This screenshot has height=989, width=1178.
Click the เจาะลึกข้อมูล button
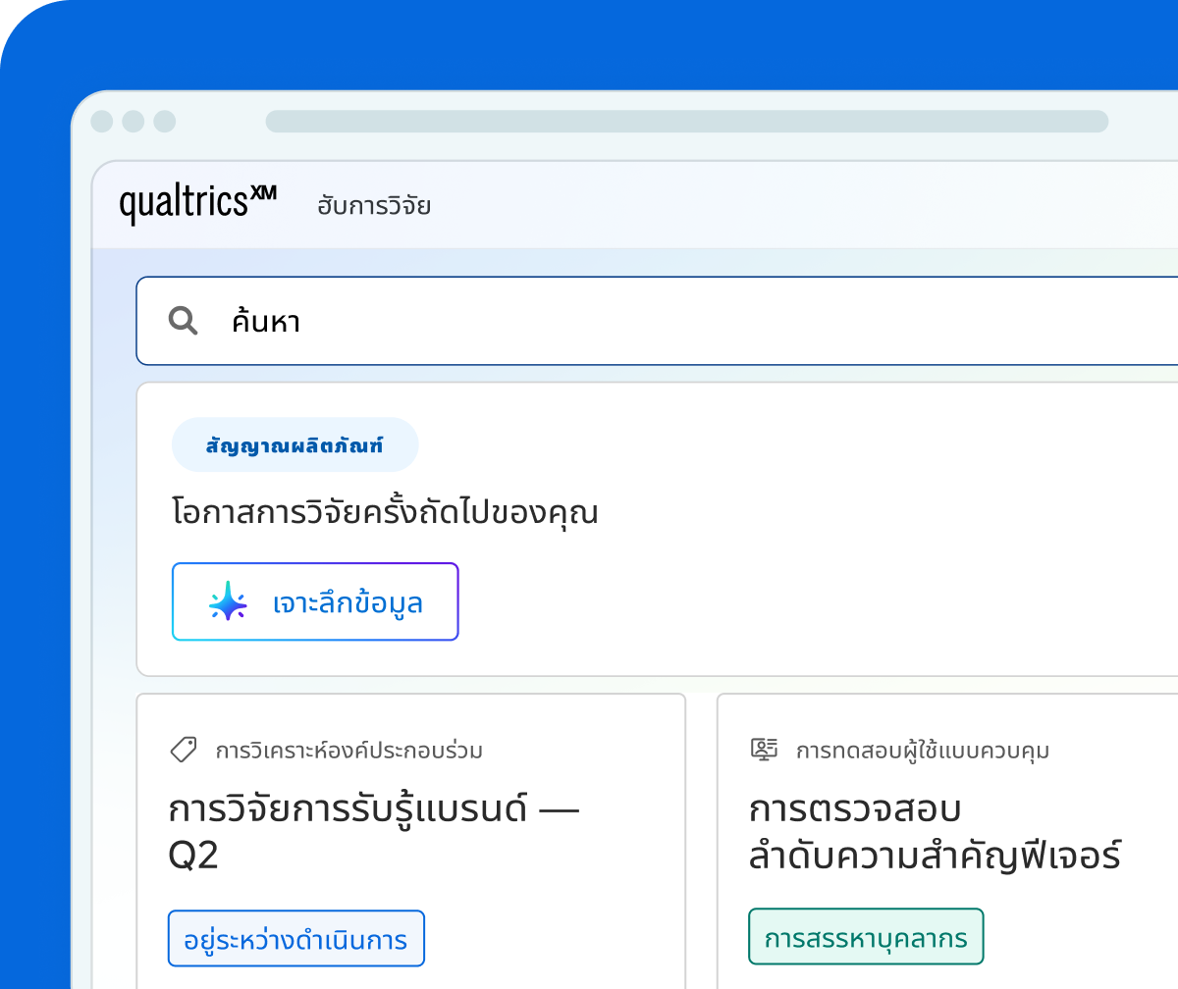click(315, 601)
